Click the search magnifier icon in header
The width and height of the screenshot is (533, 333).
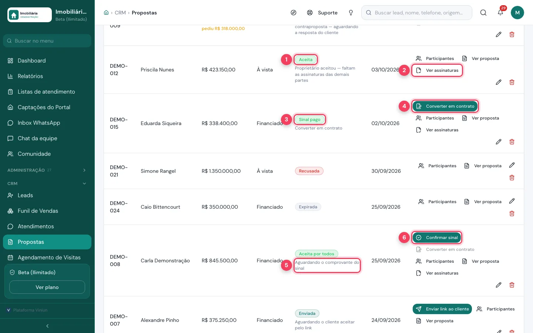point(483,13)
